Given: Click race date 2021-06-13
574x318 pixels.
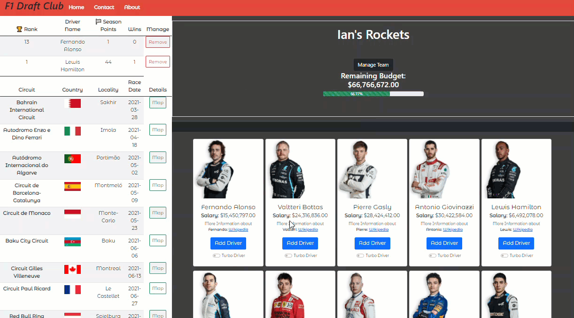Looking at the screenshot, I should pyautogui.click(x=135, y=272).
